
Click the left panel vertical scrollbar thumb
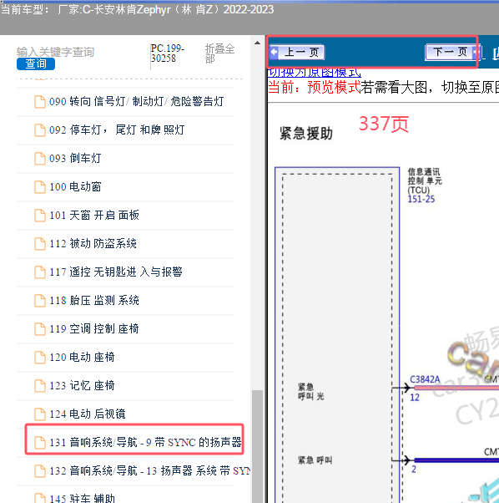pyautogui.click(x=257, y=446)
